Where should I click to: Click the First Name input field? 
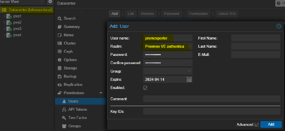click(x=256, y=38)
